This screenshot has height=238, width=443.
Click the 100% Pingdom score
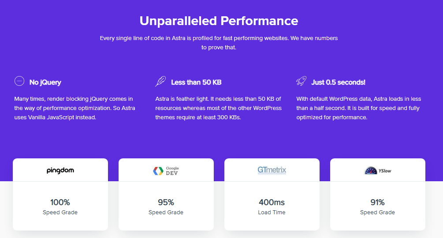click(x=60, y=202)
